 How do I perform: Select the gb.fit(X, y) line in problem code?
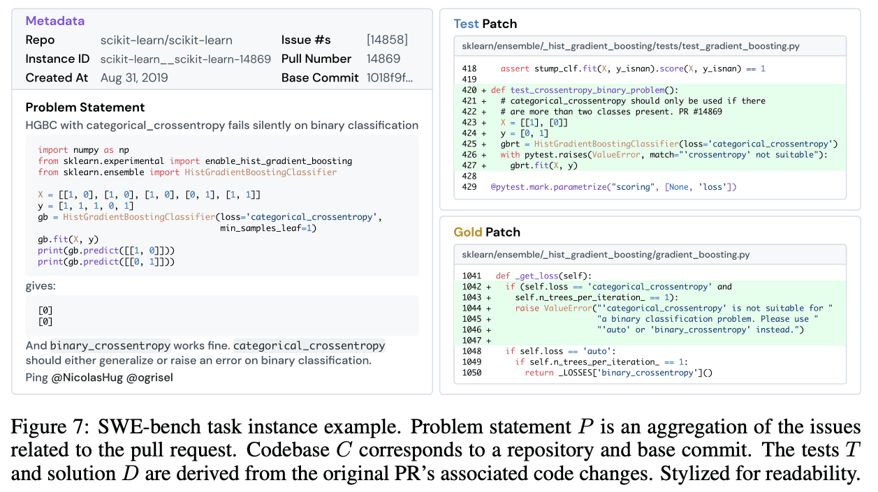(68, 239)
